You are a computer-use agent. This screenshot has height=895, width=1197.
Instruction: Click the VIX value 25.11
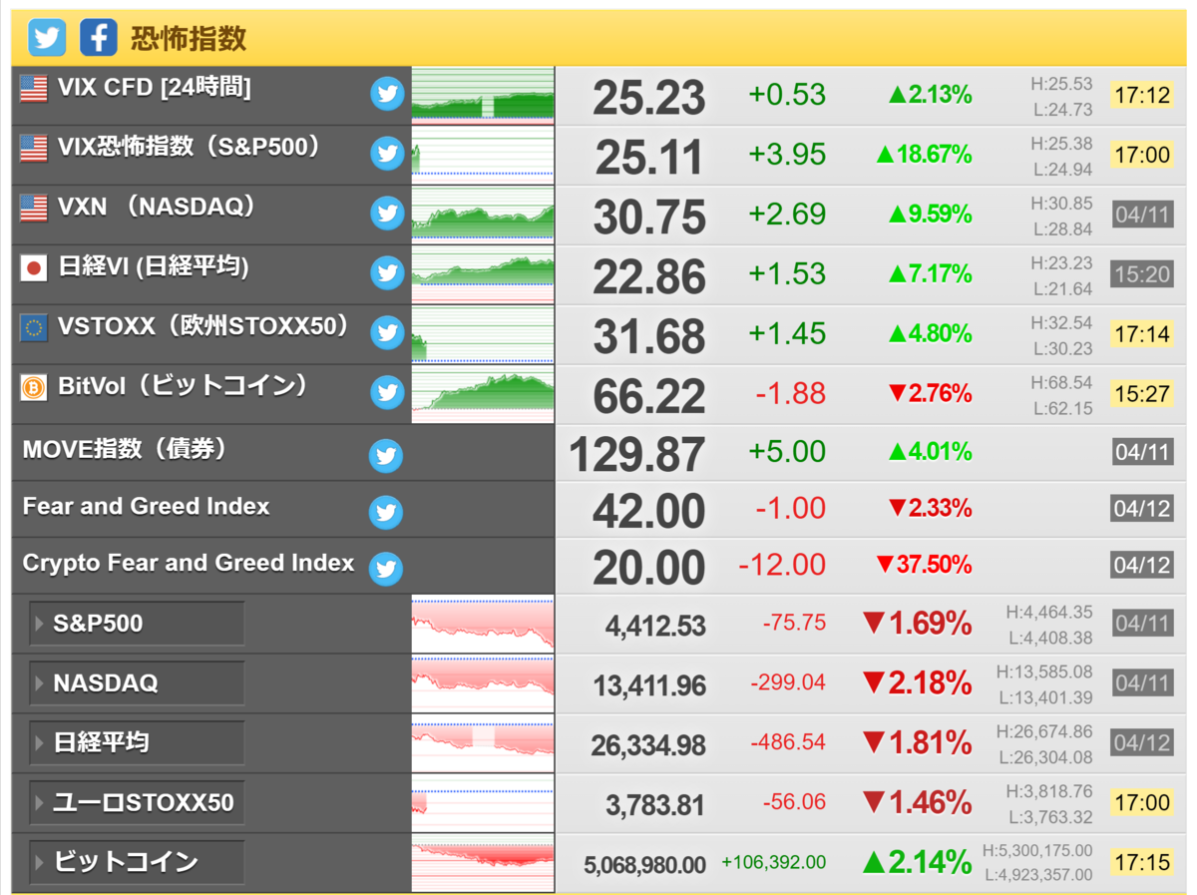(x=649, y=157)
